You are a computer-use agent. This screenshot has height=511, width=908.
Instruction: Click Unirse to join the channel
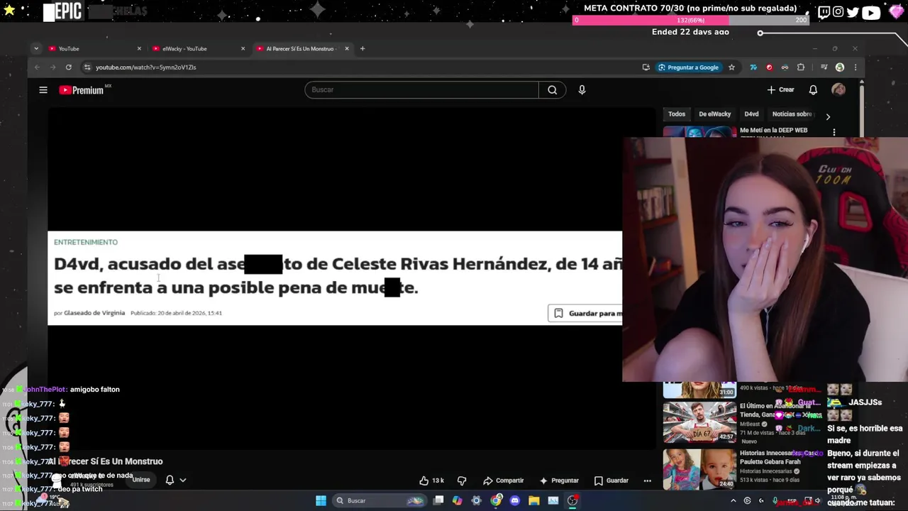pyautogui.click(x=141, y=480)
